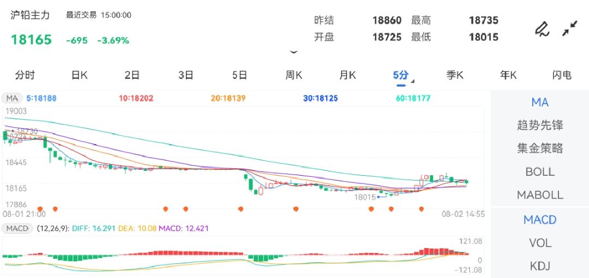This screenshot has height=278, width=589.
Task: Select the 3日 period tab
Action: [x=185, y=75]
